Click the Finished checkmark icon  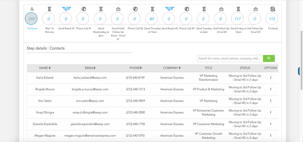pos(273,9)
